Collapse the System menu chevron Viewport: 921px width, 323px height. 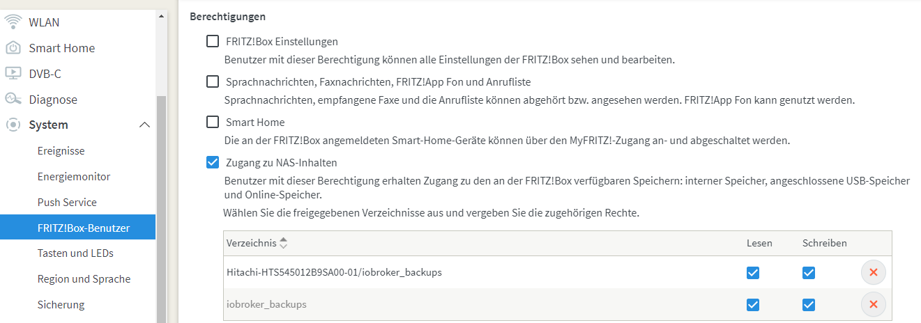point(144,125)
